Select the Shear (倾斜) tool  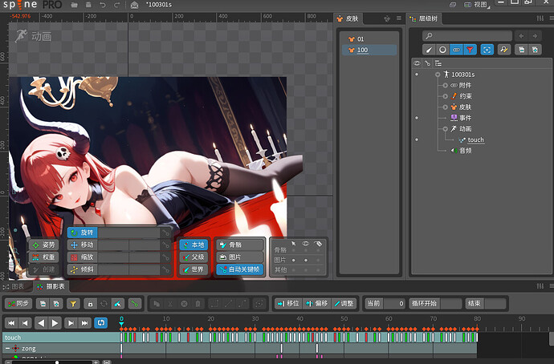click(83, 269)
